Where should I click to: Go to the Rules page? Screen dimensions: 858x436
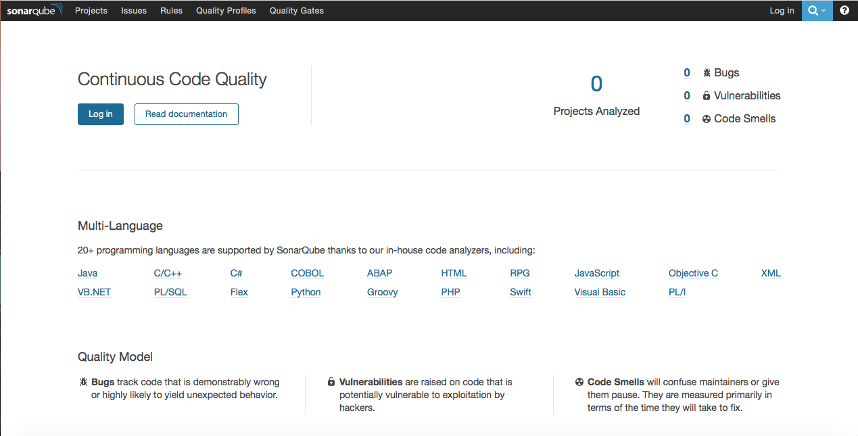[172, 11]
